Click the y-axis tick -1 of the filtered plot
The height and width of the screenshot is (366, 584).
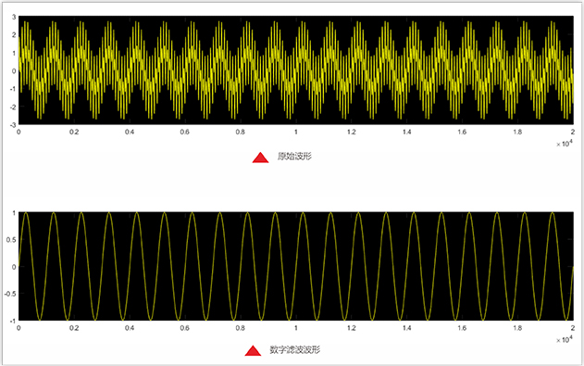pos(13,321)
